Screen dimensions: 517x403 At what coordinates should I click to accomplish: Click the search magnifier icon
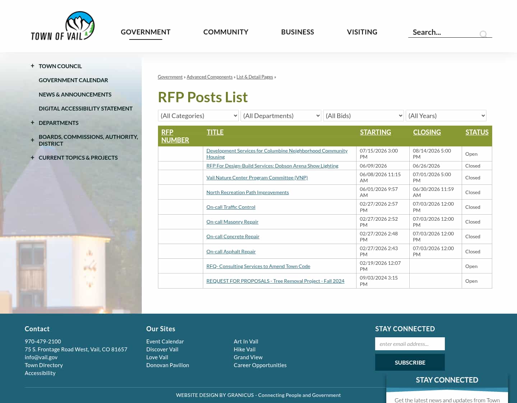pyautogui.click(x=483, y=34)
